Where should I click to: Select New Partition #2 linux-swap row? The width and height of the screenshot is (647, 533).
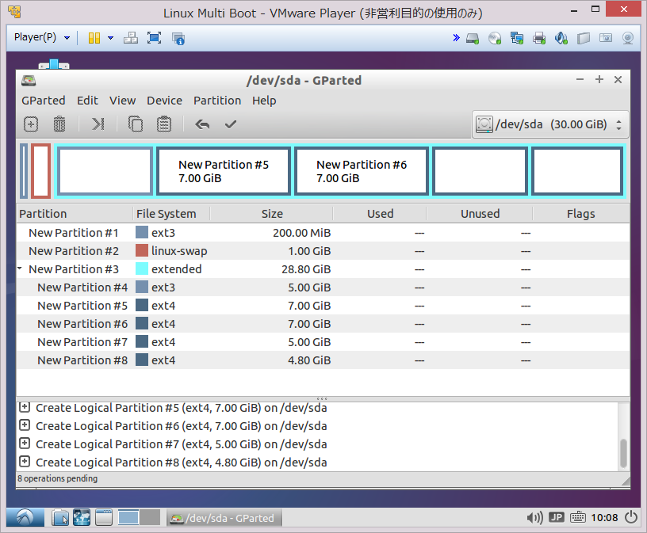[323, 251]
